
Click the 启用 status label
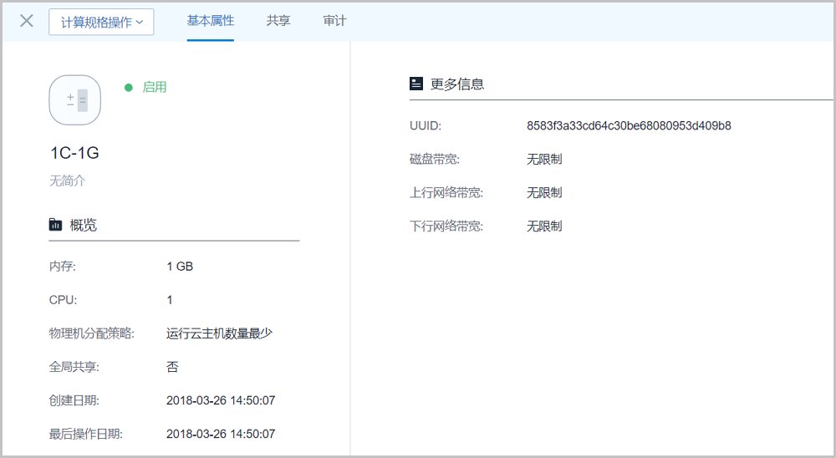pyautogui.click(x=155, y=88)
